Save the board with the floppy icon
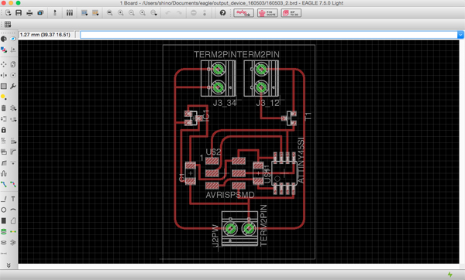Viewport: 465px width, 280px height. (x=19, y=12)
